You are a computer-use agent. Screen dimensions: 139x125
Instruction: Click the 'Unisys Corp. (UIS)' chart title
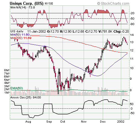coord(27,4)
